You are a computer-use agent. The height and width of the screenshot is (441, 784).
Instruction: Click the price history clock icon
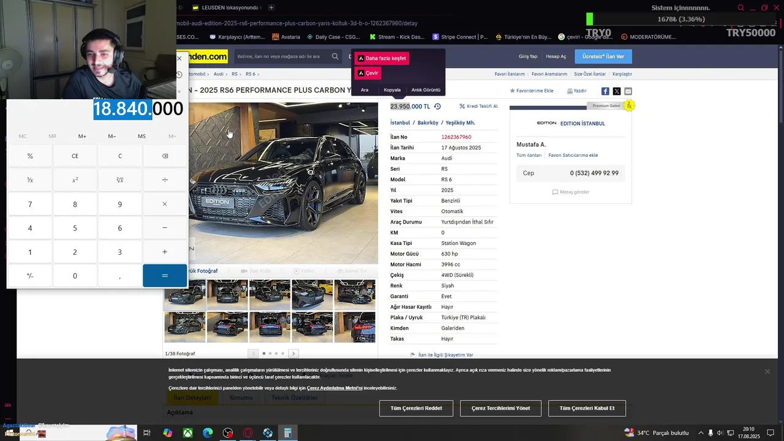[x=437, y=107]
